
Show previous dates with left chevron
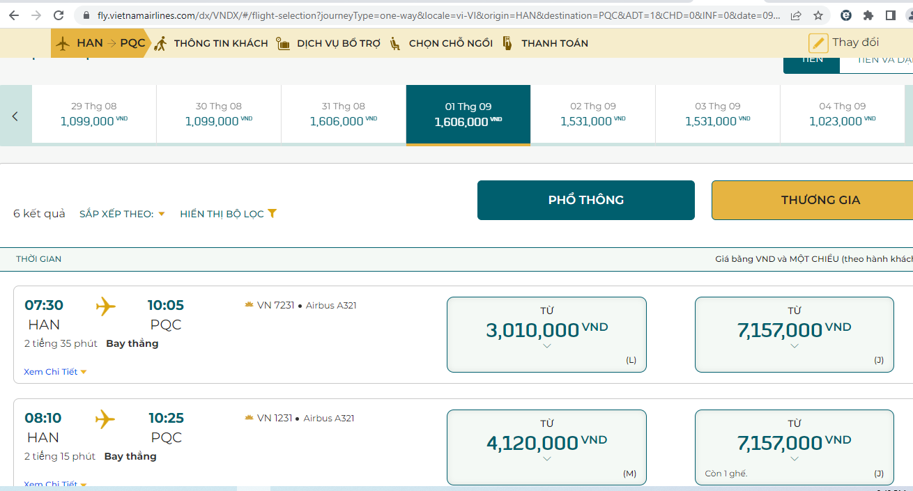tap(15, 116)
